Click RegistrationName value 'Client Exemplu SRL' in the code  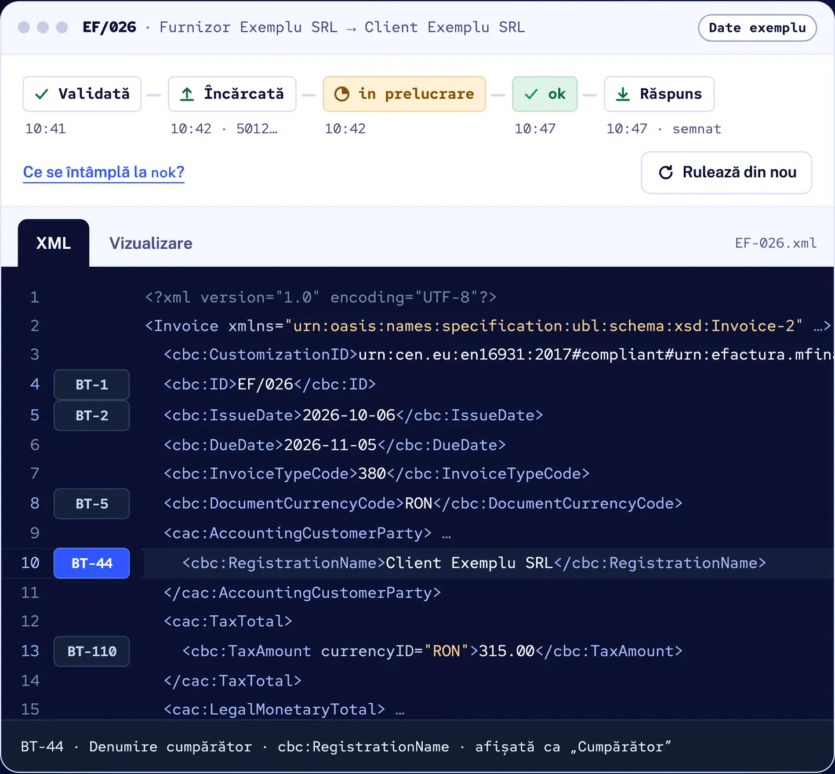pyautogui.click(x=470, y=563)
